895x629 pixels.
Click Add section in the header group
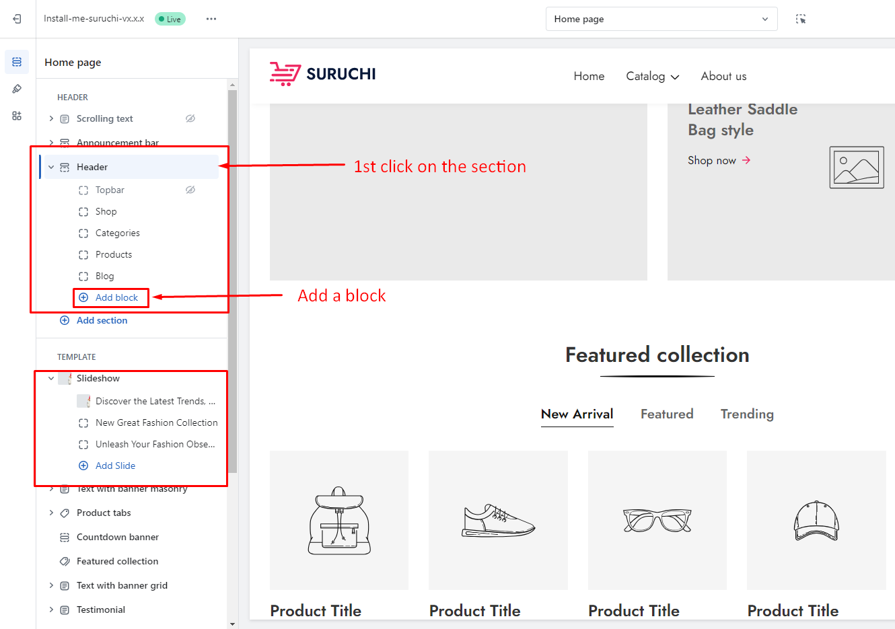[x=94, y=320]
